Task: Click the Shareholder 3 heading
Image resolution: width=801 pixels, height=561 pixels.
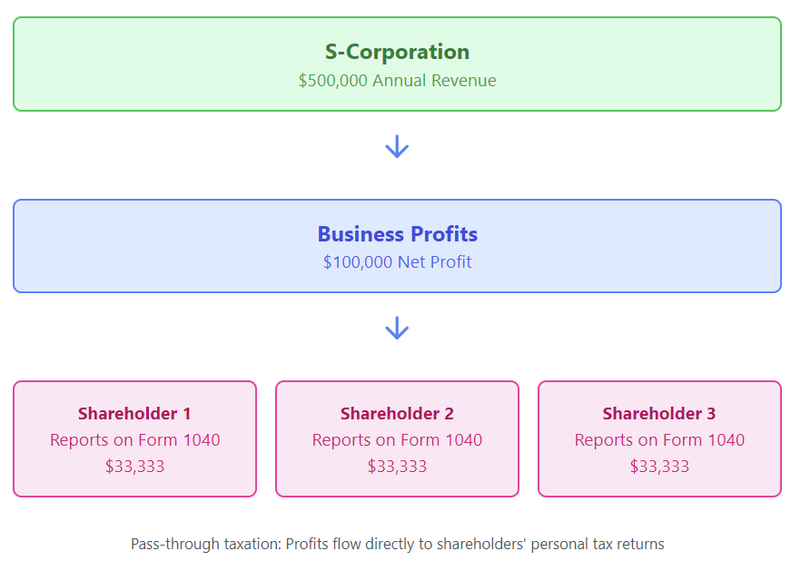Action: point(659,414)
